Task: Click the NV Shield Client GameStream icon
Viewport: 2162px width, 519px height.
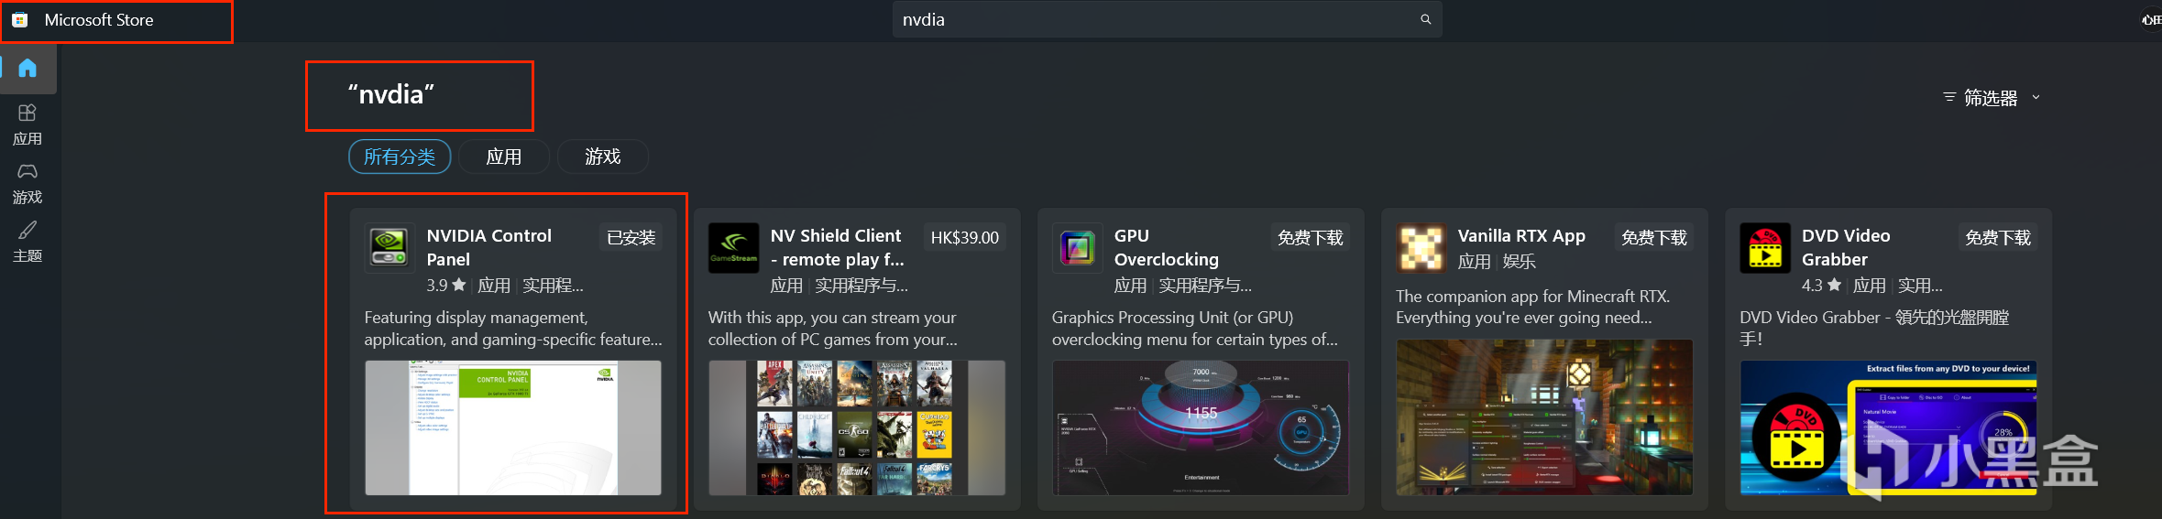Action: [x=733, y=248]
